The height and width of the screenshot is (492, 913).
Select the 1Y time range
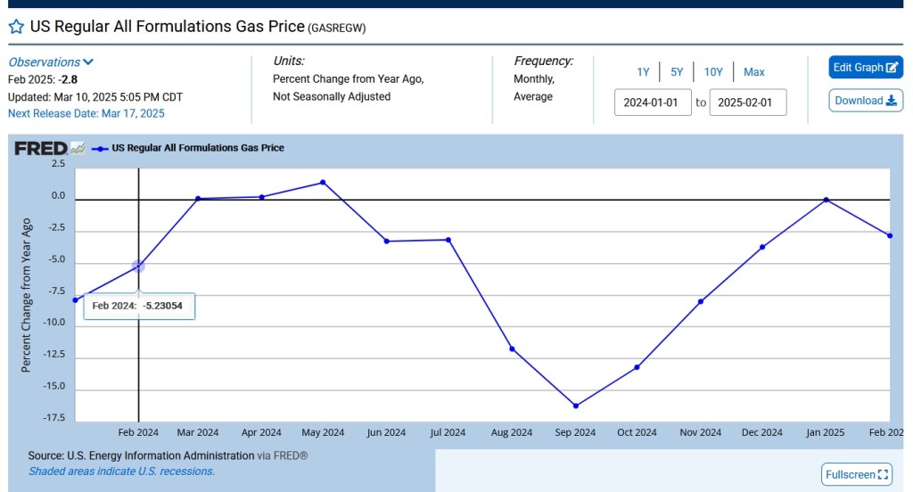click(643, 72)
